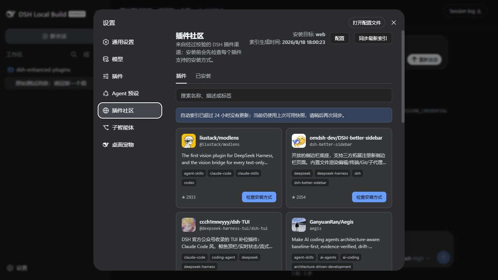Click the dsh-better-sidebar tag
This screenshot has height=280, width=498.
310,182
